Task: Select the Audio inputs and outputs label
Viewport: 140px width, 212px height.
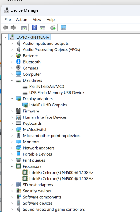Action: click(x=46, y=44)
